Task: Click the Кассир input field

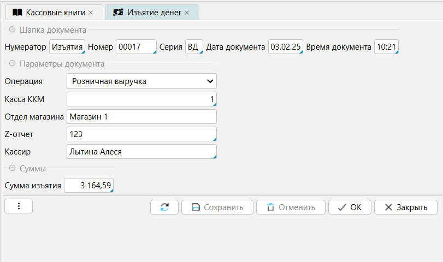Action: pos(141,151)
